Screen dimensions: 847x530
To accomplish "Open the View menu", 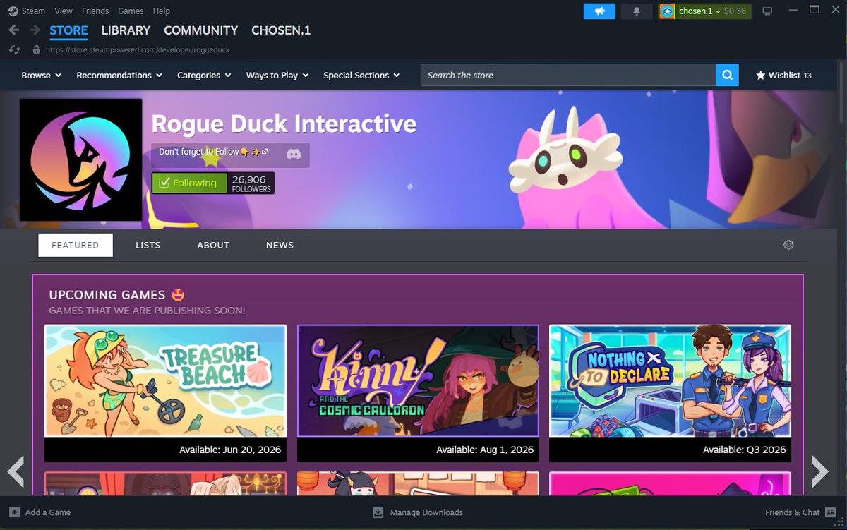I will click(64, 11).
